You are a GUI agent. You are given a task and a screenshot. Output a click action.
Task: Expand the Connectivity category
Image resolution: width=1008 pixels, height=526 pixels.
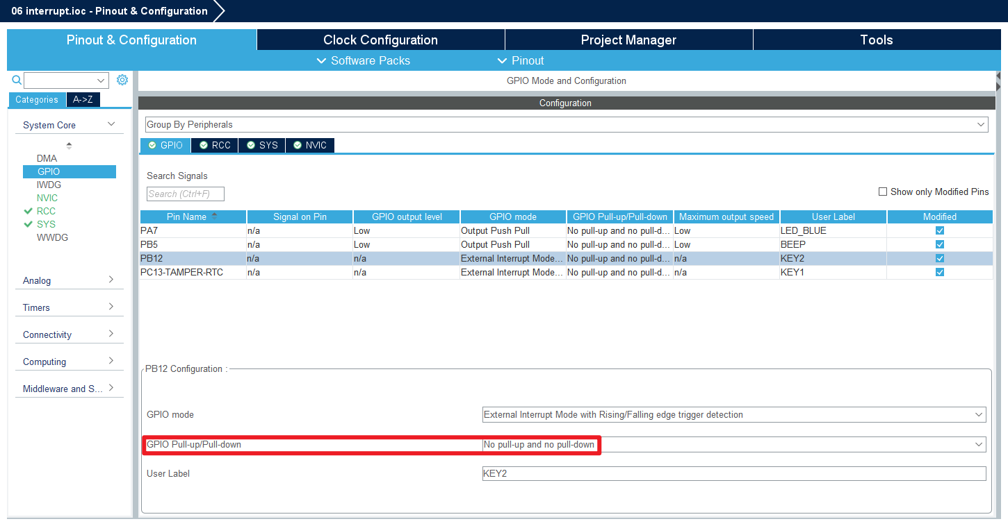(x=111, y=334)
